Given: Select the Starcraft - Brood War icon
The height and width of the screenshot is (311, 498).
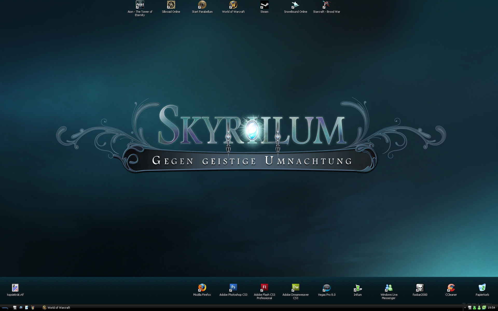Looking at the screenshot, I should [326, 5].
